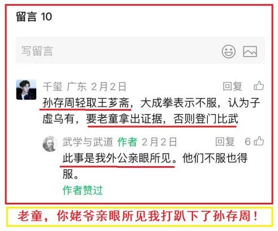Like 千玺's comment with thumbs-up
This screenshot has height=231, width=278.
259,86
